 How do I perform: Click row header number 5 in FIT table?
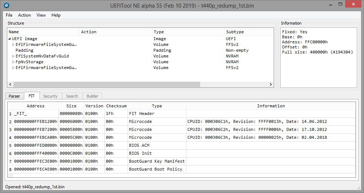pyautogui.click(x=10, y=146)
